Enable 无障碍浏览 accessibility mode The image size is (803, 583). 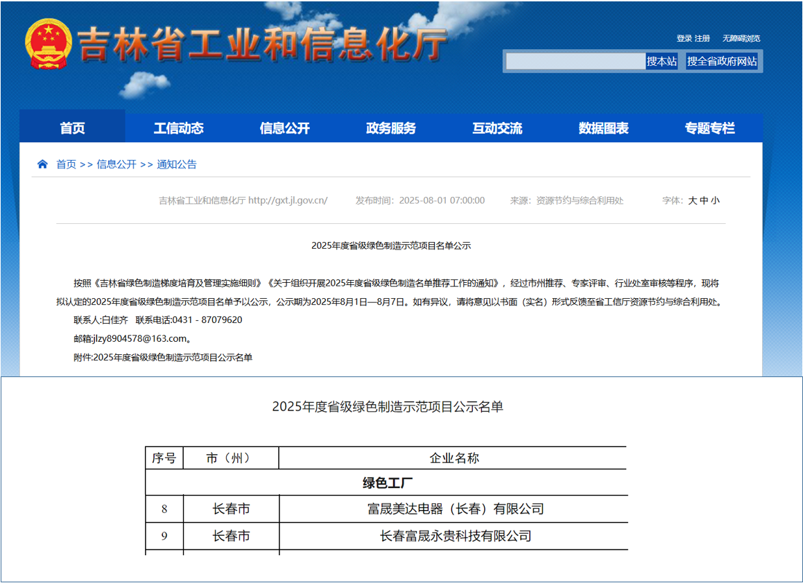[x=742, y=39]
